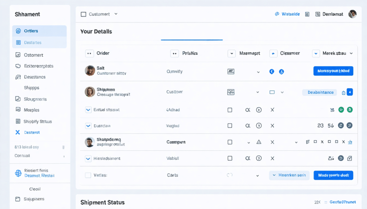
Task: Click lock icon beside Deabsintance
Action: (343, 93)
